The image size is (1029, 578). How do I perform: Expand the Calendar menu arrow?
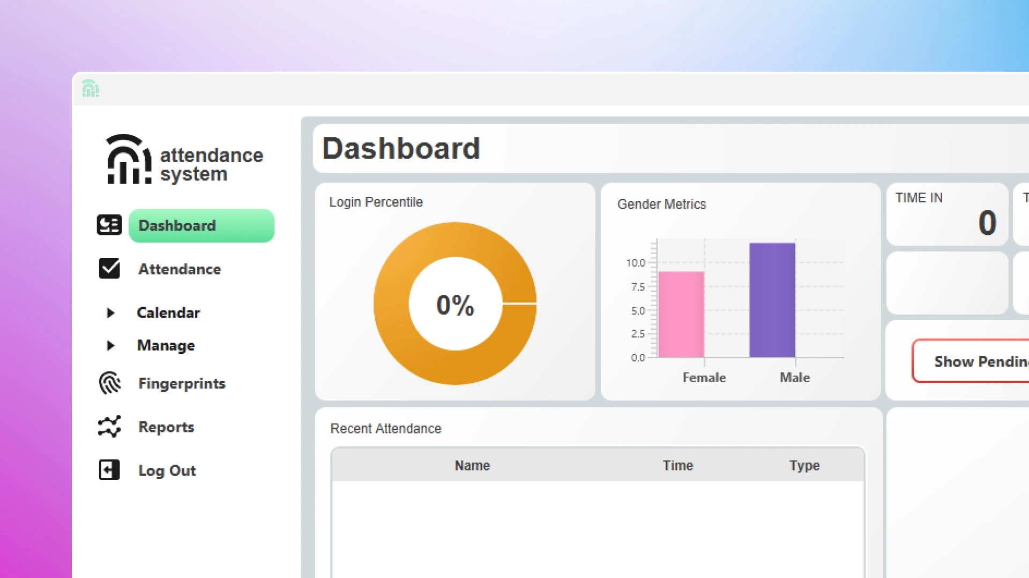click(110, 313)
